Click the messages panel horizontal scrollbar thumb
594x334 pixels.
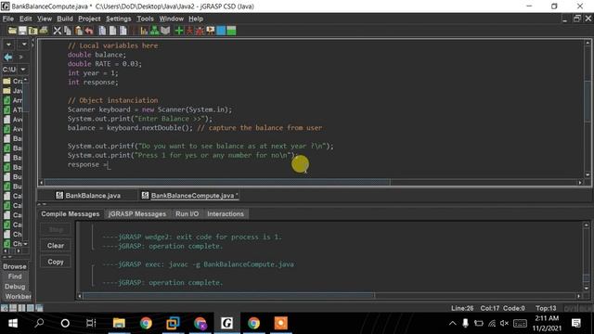click(x=229, y=296)
